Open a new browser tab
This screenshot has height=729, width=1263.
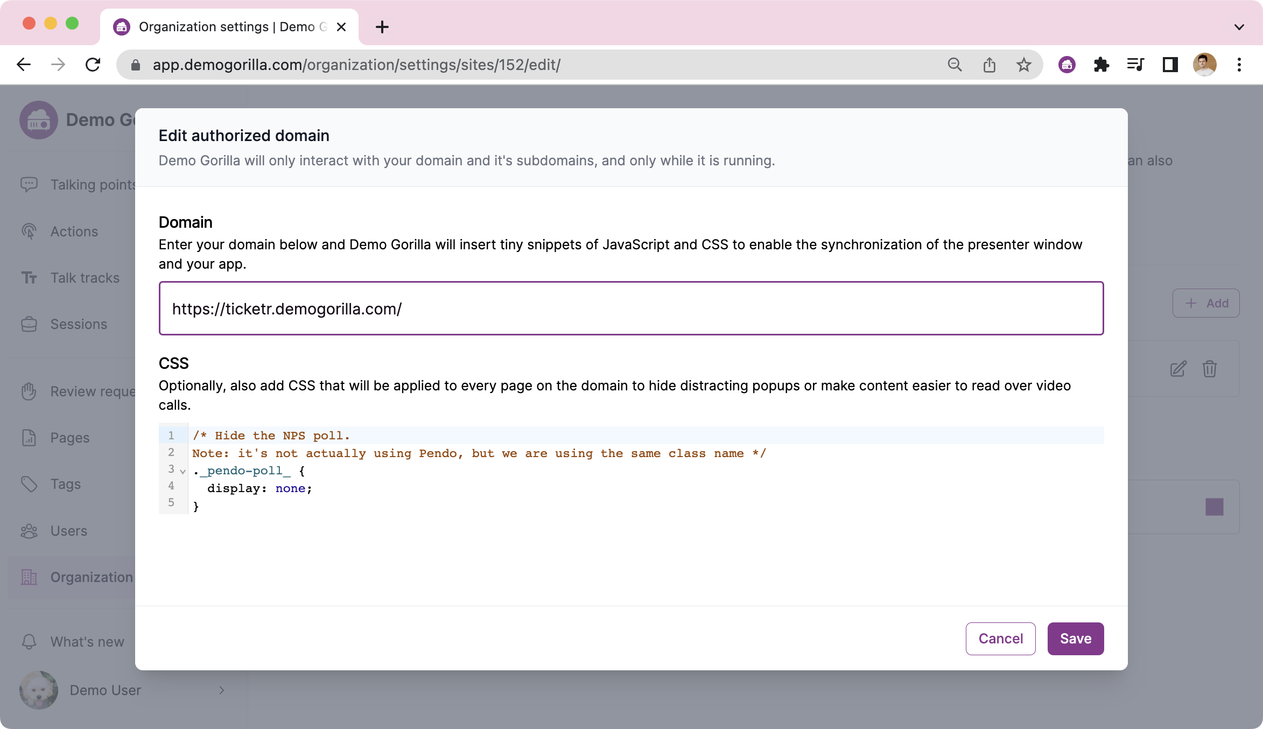click(382, 27)
